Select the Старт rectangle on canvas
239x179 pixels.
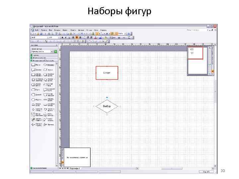pos(107,73)
